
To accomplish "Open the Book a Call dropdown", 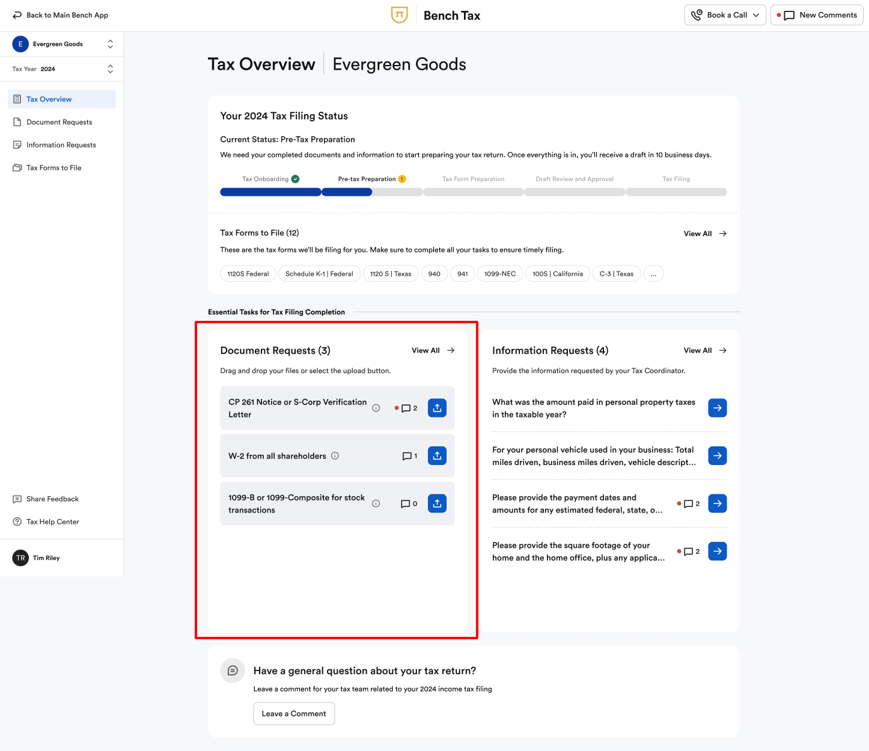I will click(725, 15).
